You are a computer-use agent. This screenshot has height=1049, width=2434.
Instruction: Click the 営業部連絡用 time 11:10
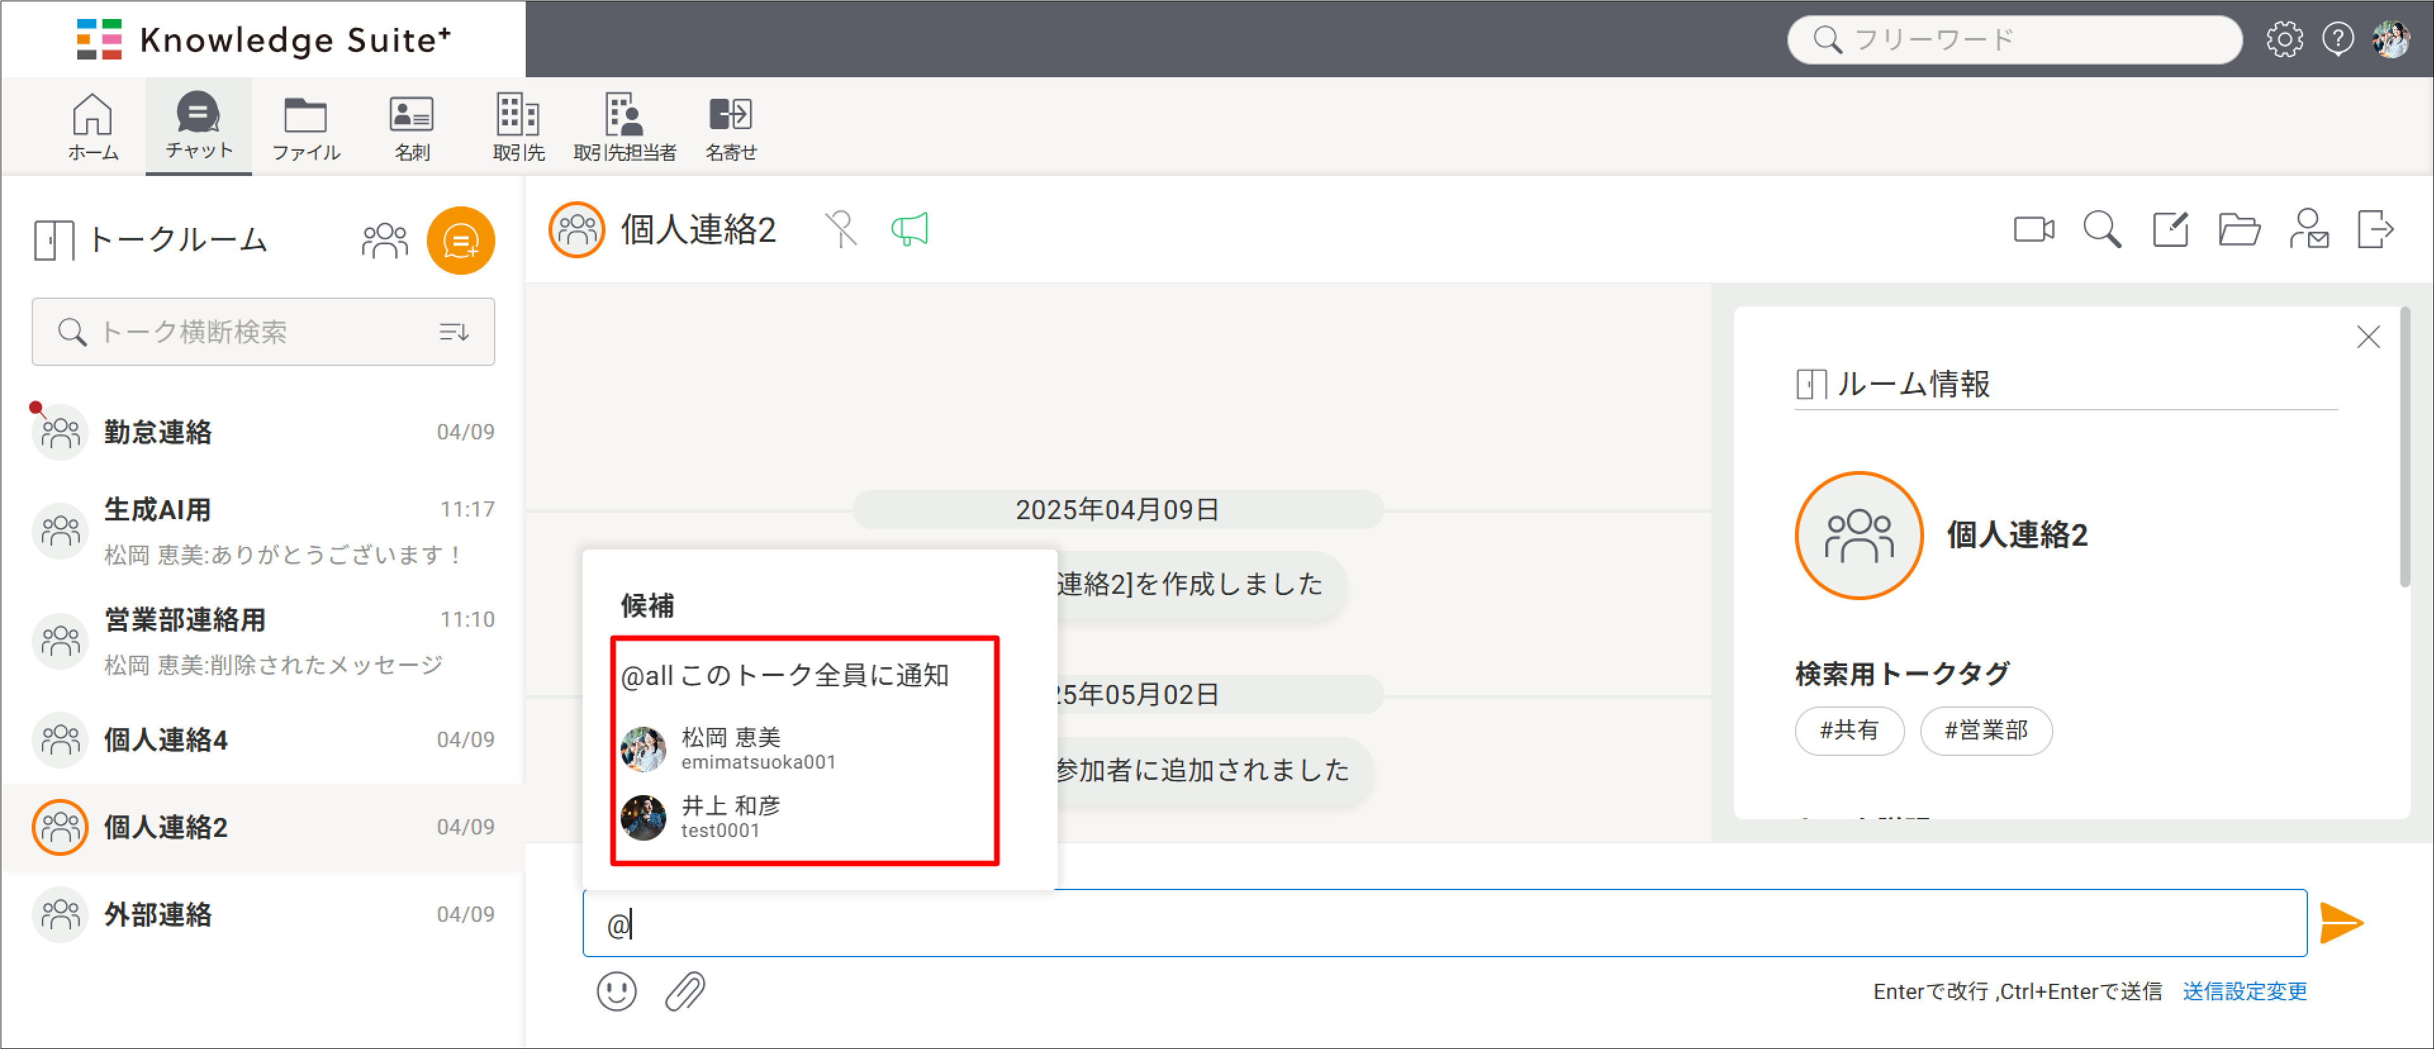tap(467, 619)
